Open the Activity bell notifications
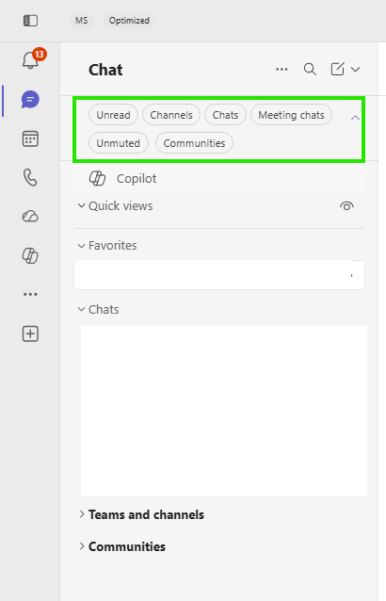This screenshot has height=601, width=386. (31, 60)
